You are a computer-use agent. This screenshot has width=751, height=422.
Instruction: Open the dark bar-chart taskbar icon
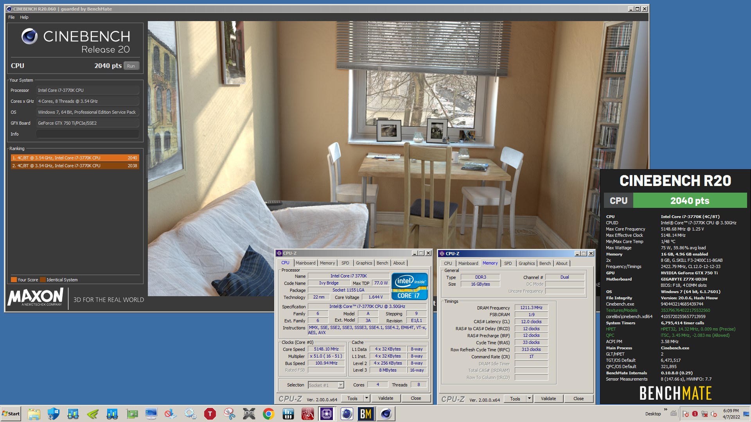[x=288, y=413]
